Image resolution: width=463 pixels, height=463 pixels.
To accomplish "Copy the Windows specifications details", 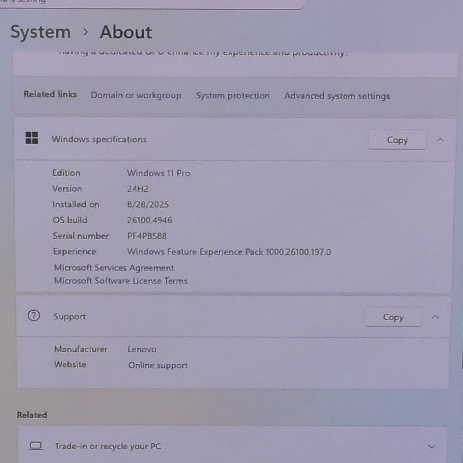I will point(397,140).
